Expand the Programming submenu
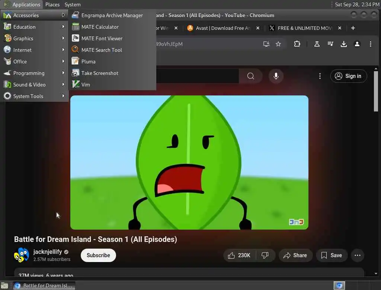 pos(34,73)
